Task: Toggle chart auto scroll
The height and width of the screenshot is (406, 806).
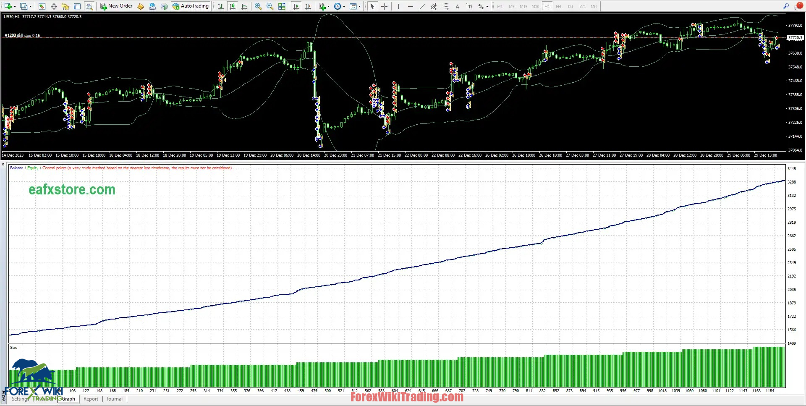Action: tap(296, 6)
